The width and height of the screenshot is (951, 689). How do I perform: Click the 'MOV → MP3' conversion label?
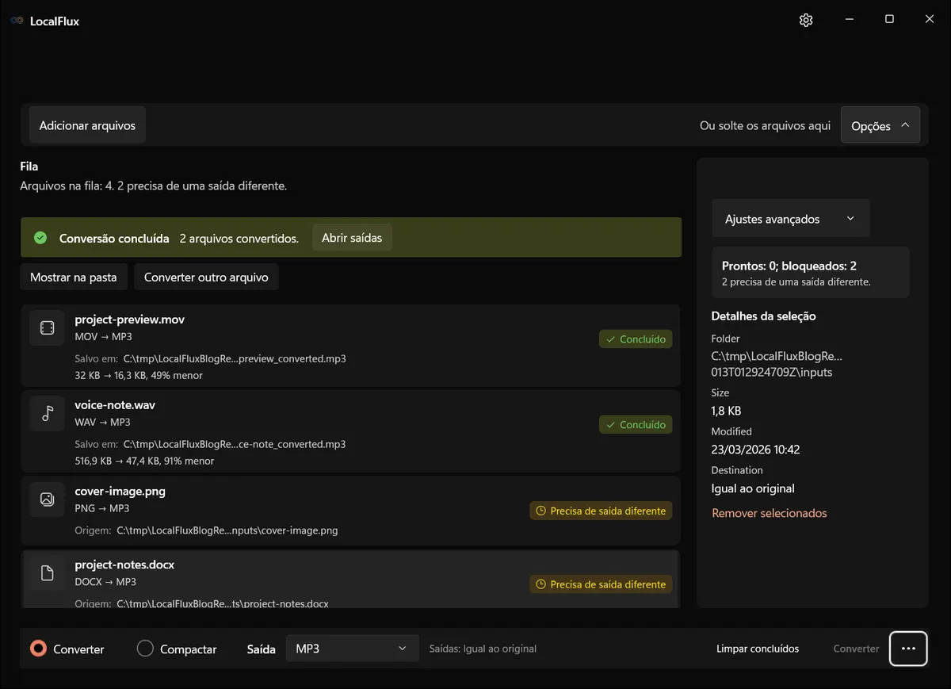(x=102, y=336)
